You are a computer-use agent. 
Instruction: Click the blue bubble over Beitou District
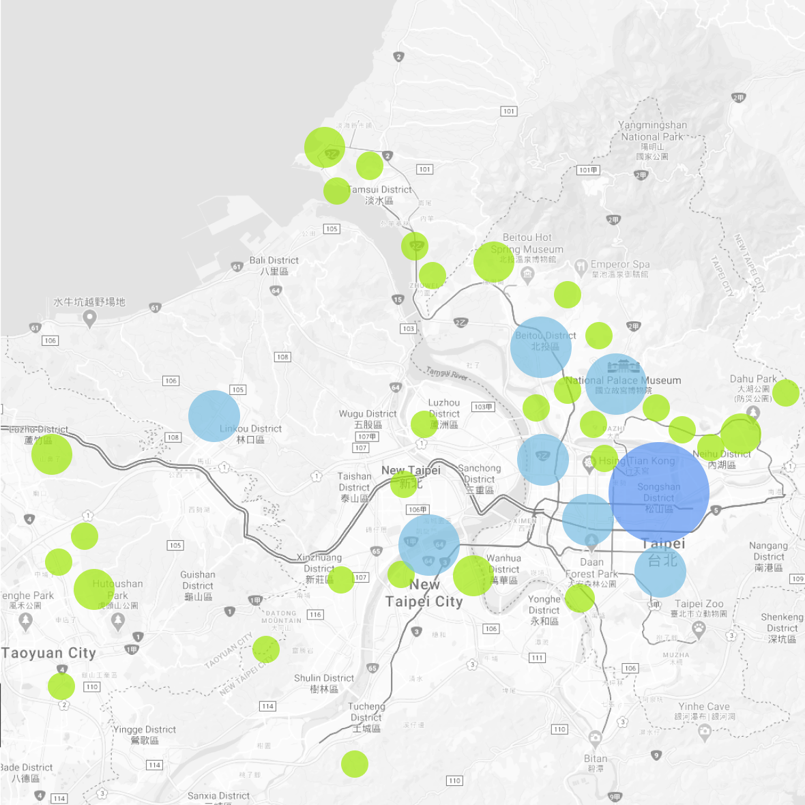coord(540,347)
